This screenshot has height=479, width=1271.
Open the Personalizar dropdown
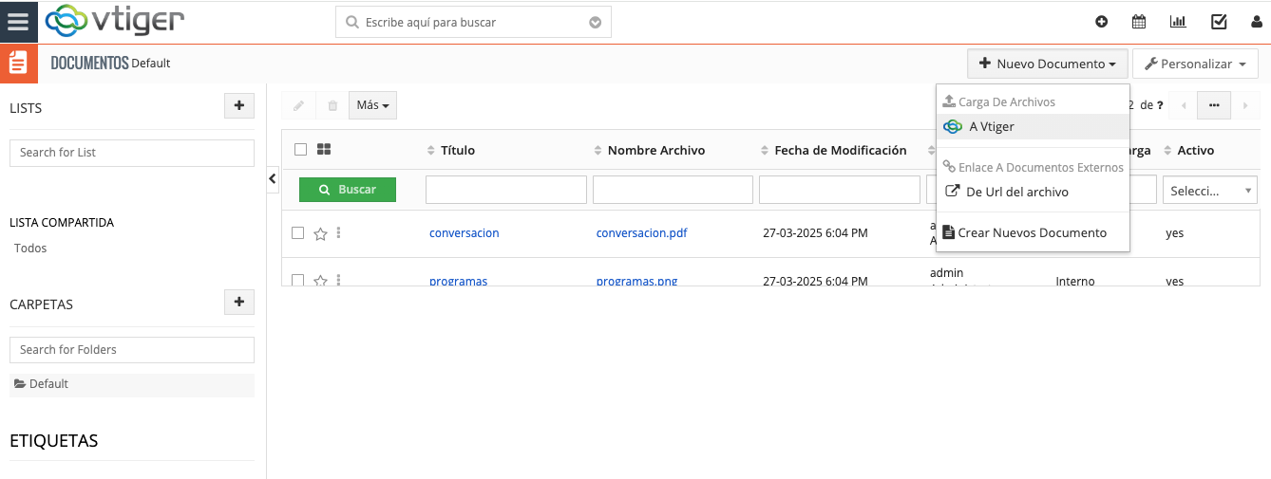pyautogui.click(x=1195, y=64)
